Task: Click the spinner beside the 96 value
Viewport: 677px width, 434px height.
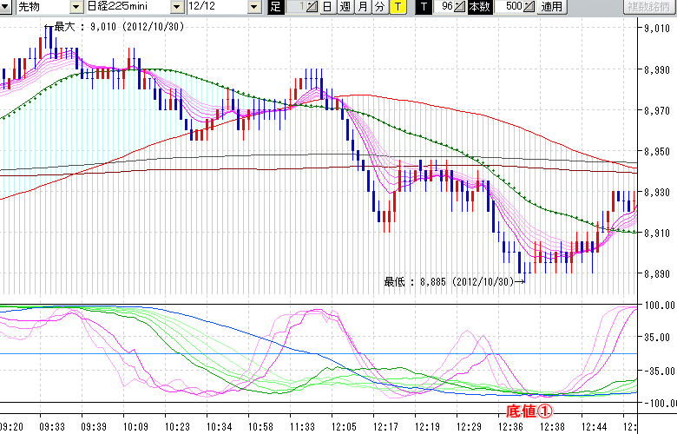Action: click(460, 7)
